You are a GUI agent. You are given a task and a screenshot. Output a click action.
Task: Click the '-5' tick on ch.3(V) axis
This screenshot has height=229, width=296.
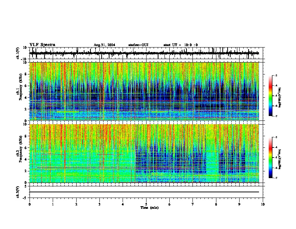click(25, 198)
